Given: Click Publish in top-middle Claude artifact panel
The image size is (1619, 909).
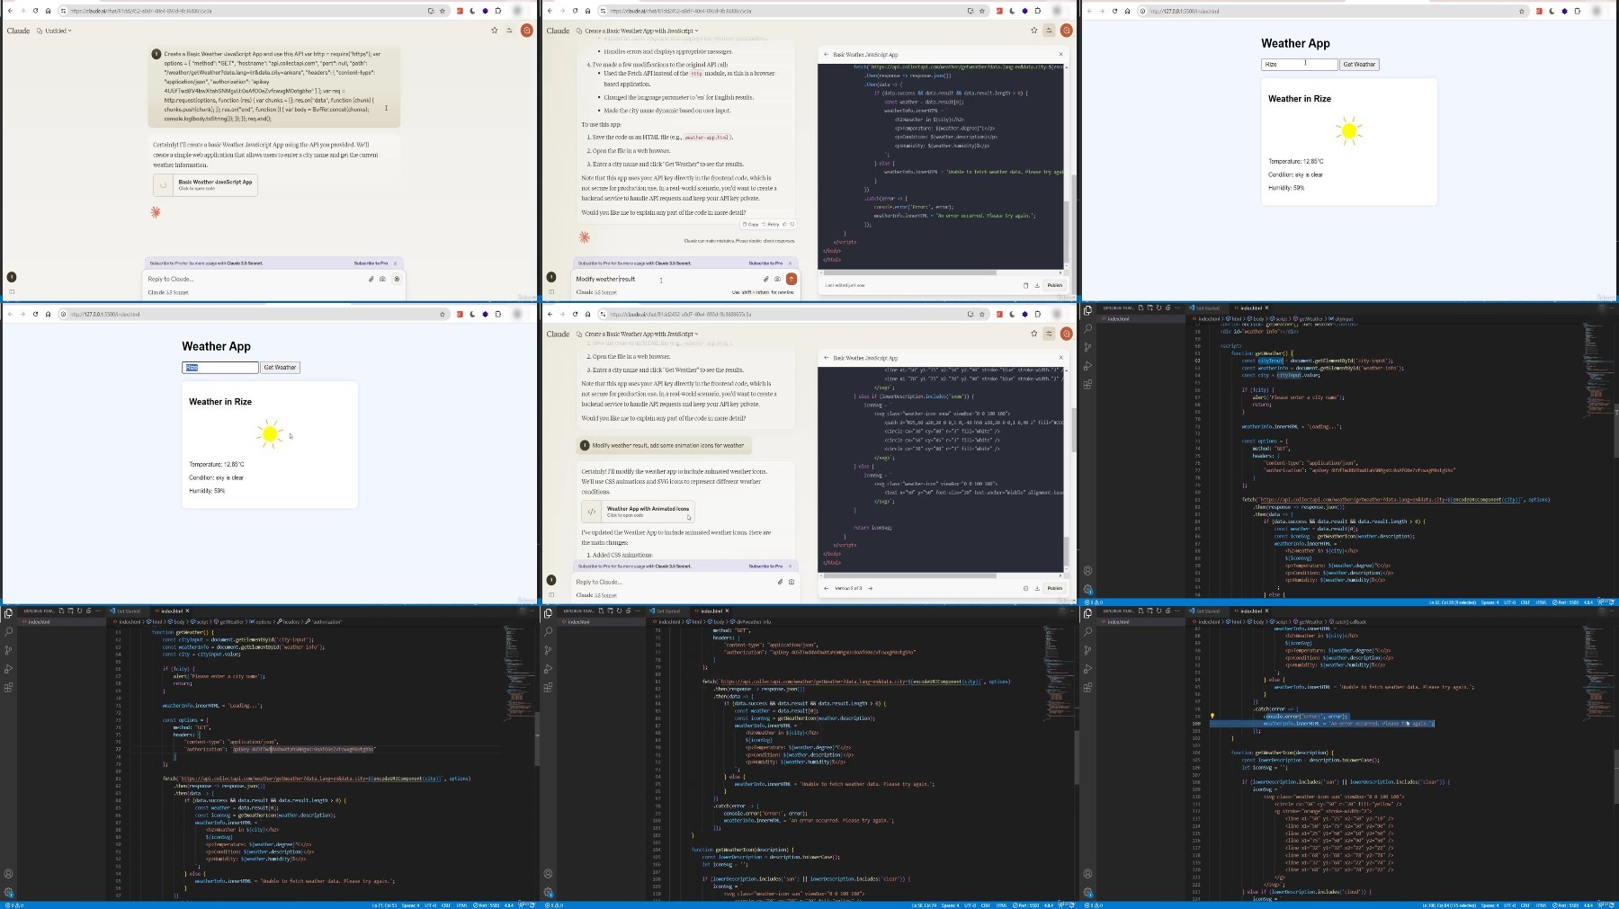Looking at the screenshot, I should (1054, 285).
